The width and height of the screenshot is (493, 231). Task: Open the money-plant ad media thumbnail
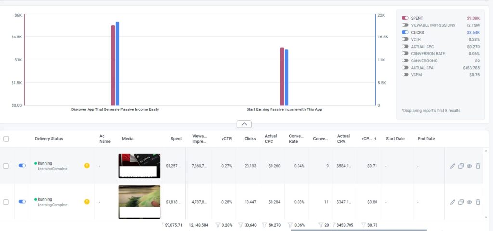pyautogui.click(x=140, y=202)
